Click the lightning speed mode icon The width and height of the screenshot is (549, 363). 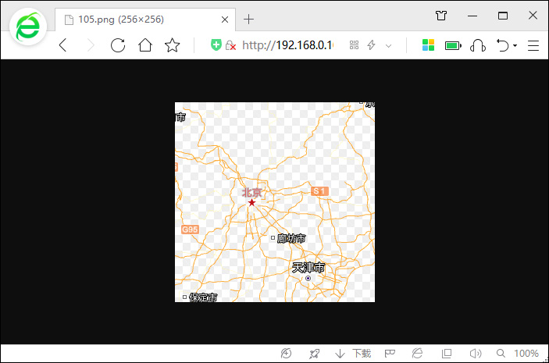tap(371, 45)
